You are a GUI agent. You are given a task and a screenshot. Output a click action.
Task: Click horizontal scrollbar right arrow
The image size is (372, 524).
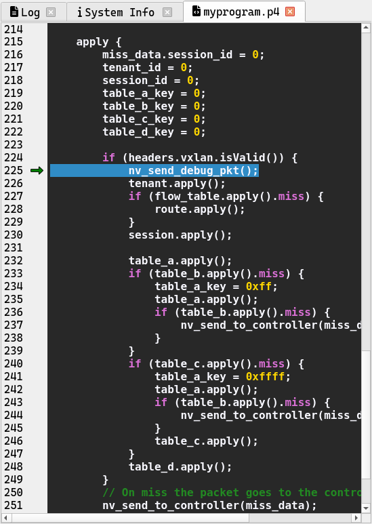356,518
